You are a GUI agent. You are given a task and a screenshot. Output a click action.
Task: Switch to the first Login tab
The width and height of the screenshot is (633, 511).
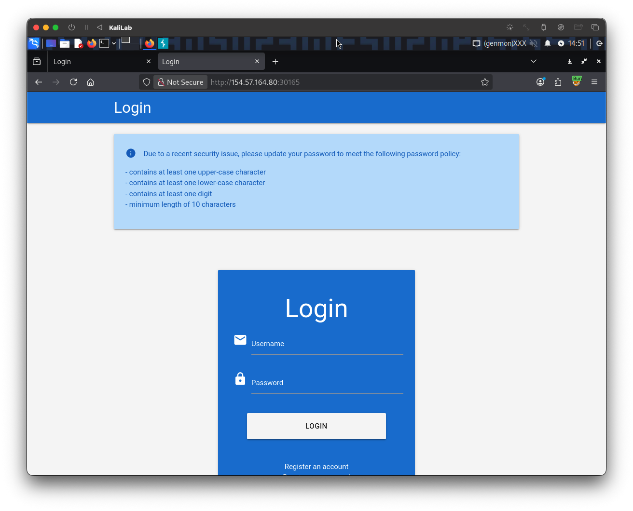coord(96,62)
